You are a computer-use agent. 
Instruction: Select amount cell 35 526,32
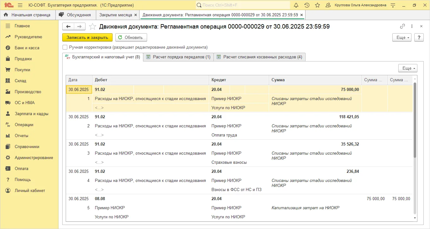[315, 144]
